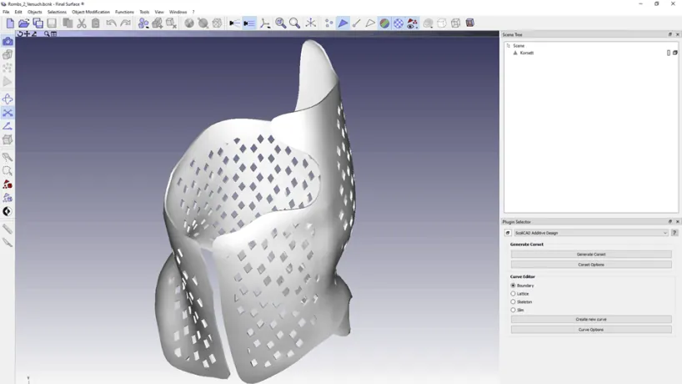Click the red shapes icon in left sidebar
The width and height of the screenshot is (682, 384).
(x=8, y=184)
